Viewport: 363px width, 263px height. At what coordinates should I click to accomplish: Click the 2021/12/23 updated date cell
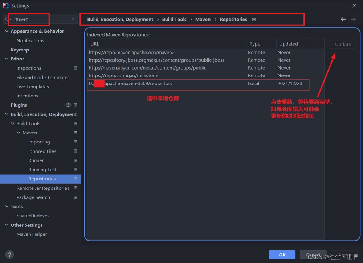click(290, 83)
